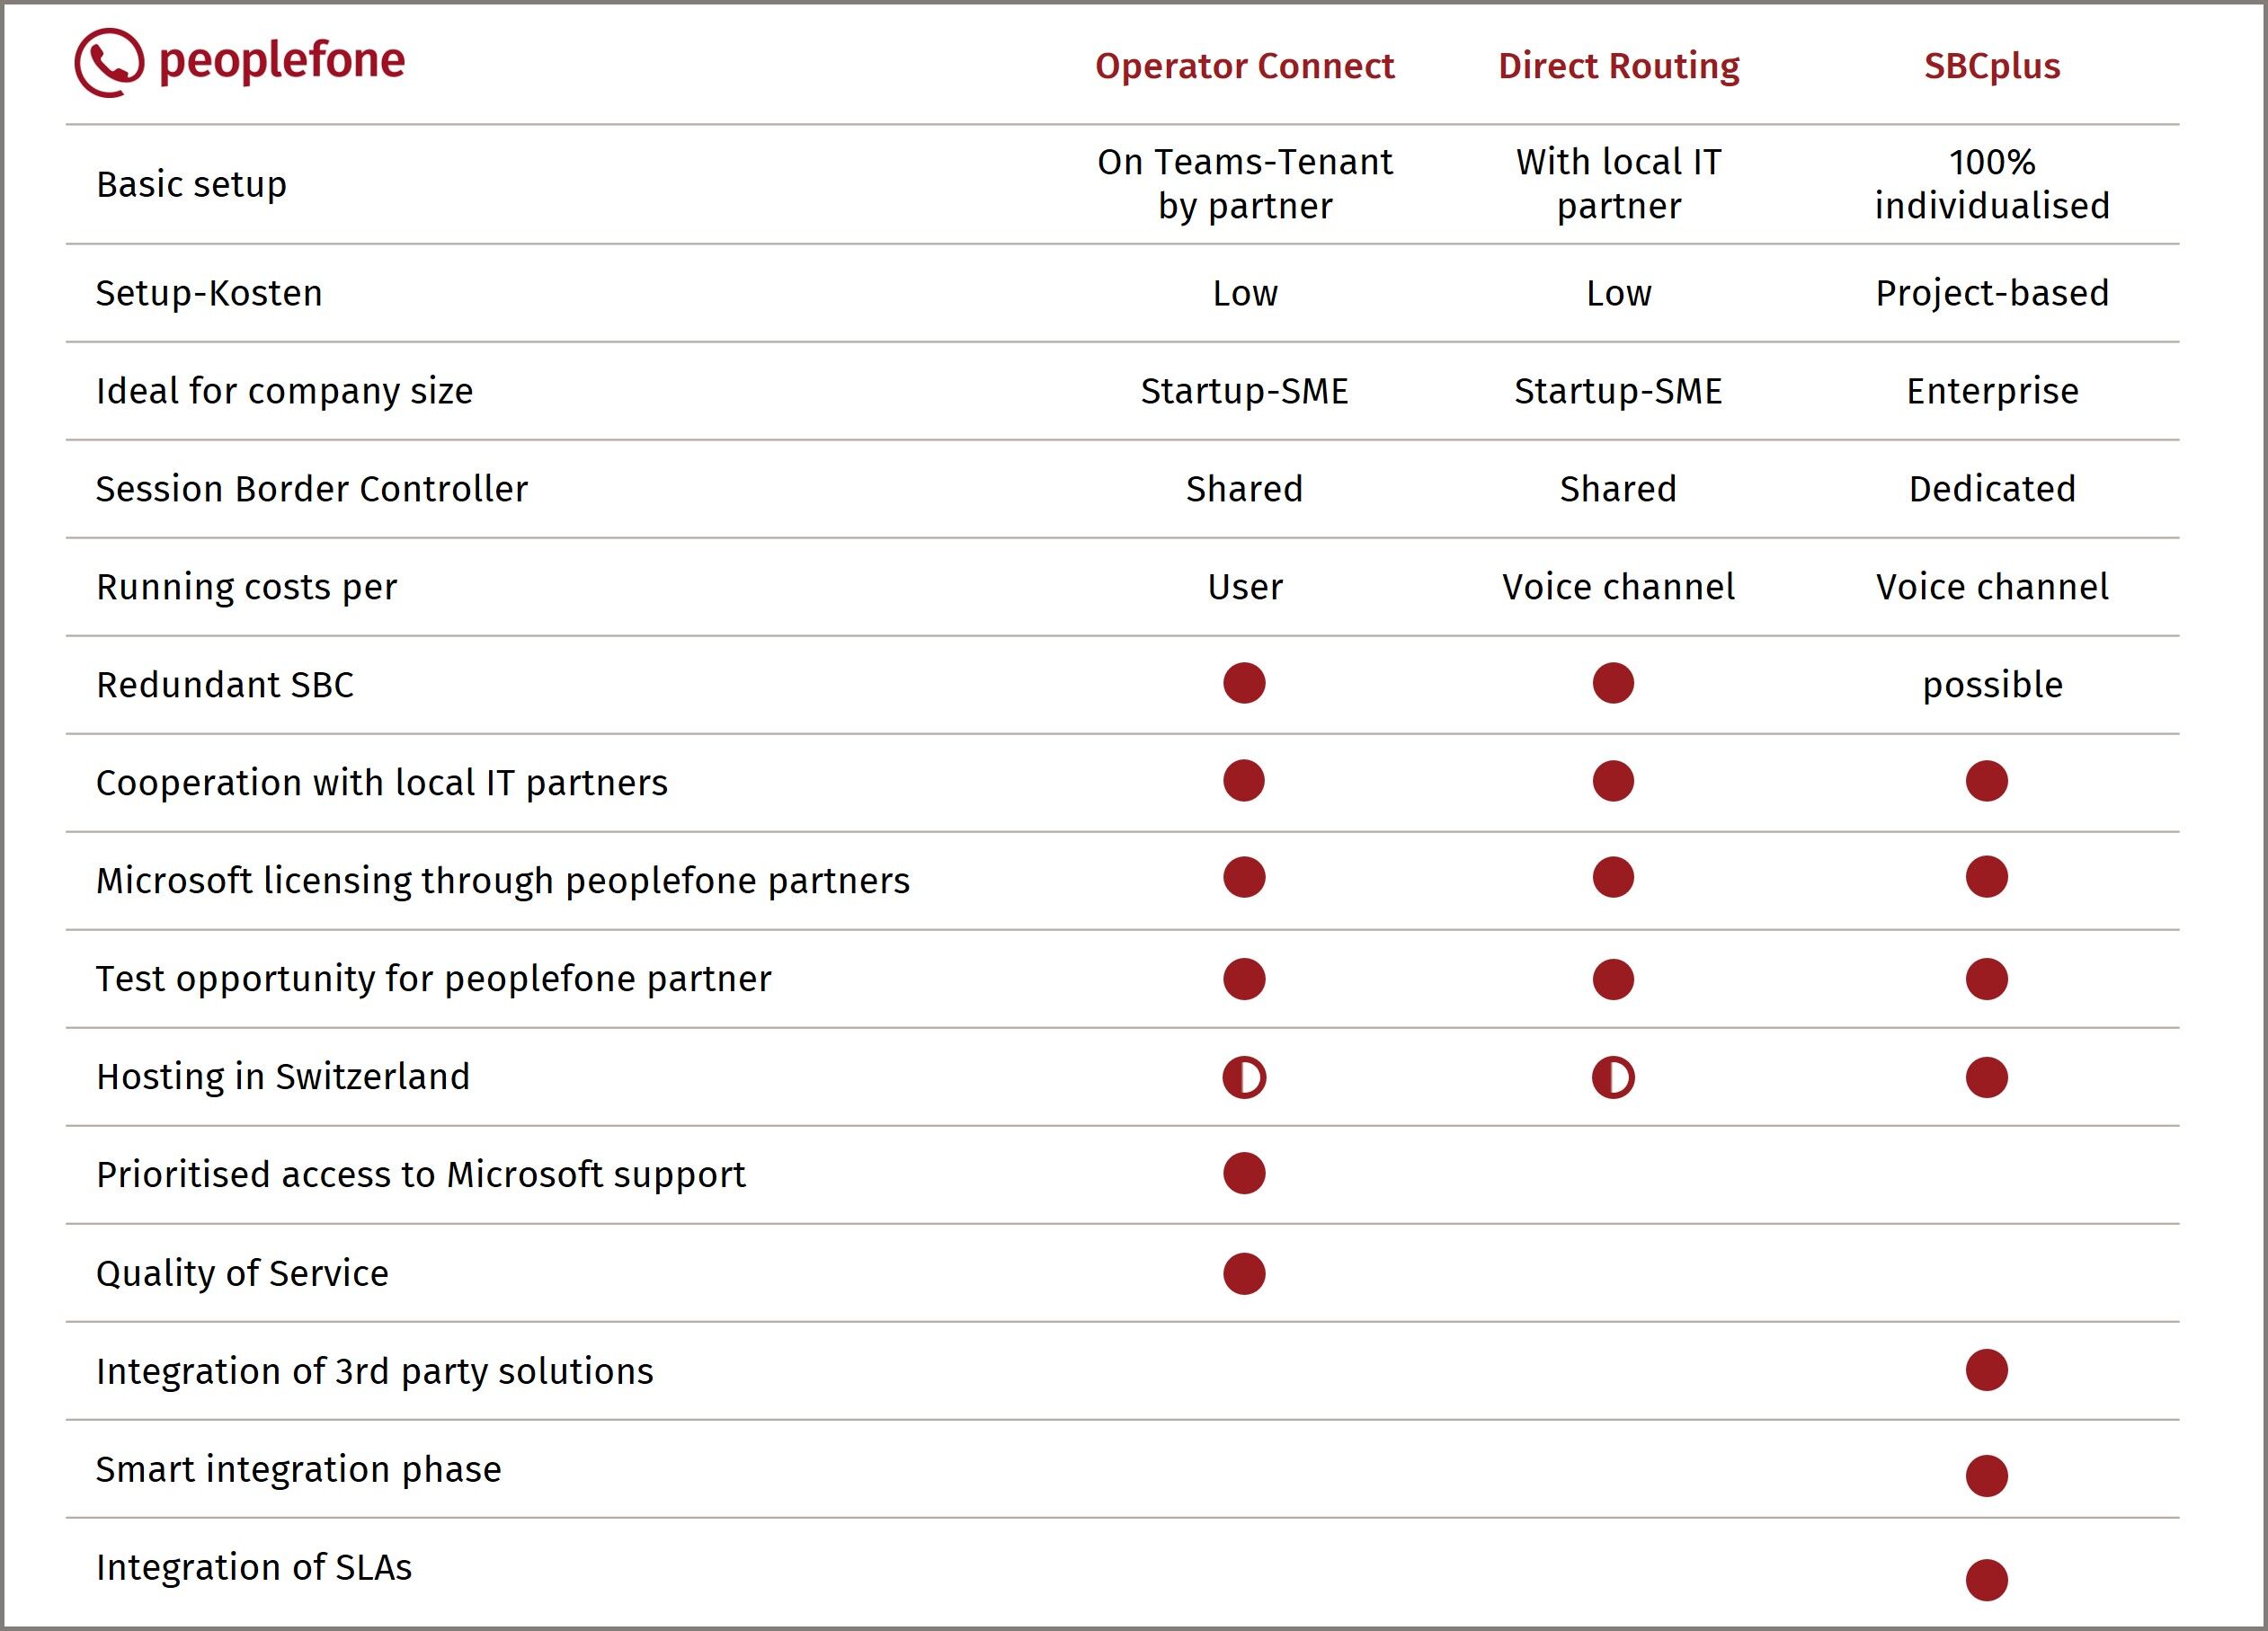This screenshot has height=1631, width=2268.
Task: Click Direct Routing 'Voice channel' running costs cell
Action: pyautogui.click(x=1618, y=587)
